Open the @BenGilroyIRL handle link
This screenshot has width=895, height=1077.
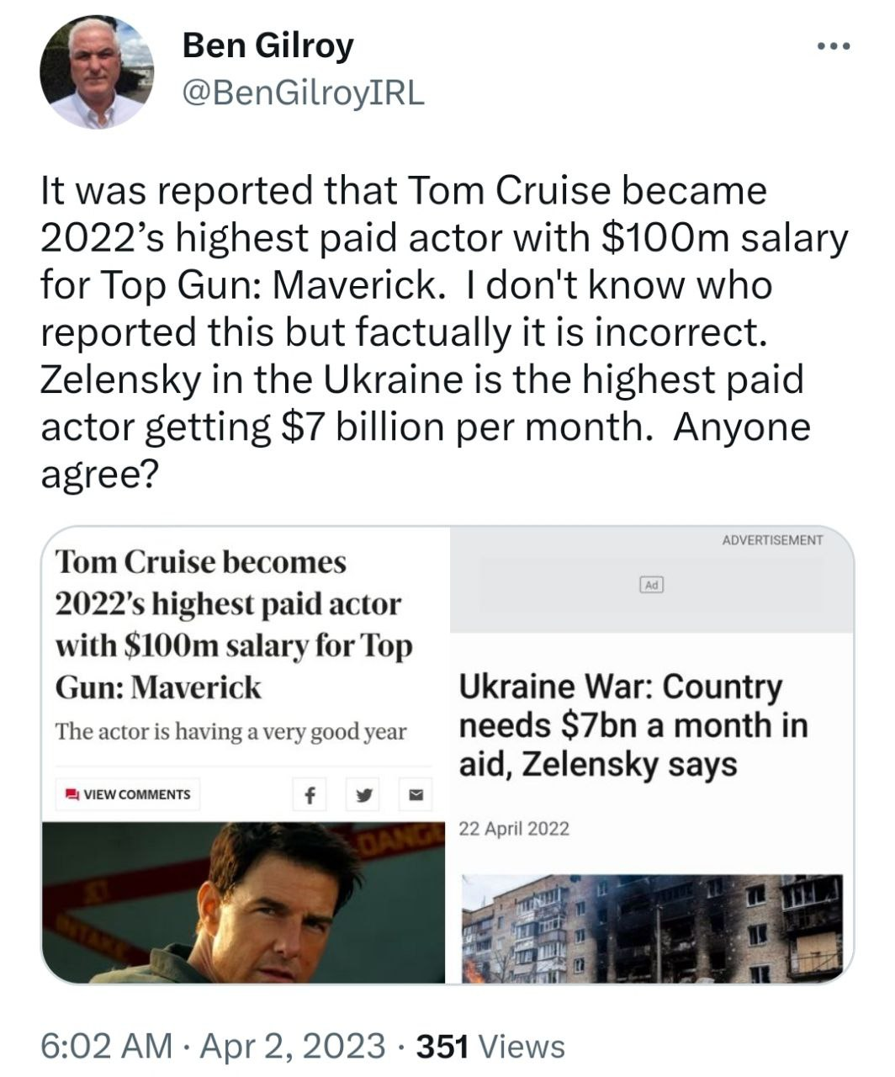[303, 93]
